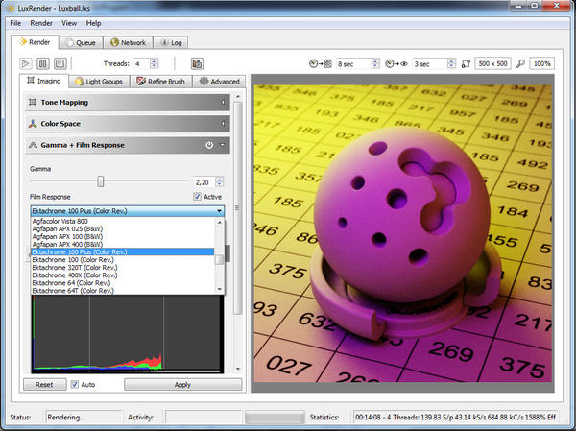Click the power icon on Gamma + Film Response
The width and height of the screenshot is (576, 431).
(x=209, y=146)
